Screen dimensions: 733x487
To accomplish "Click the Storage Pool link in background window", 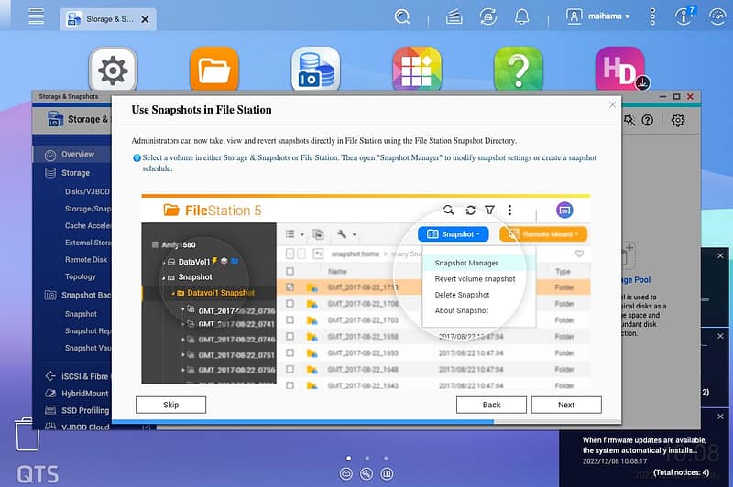I will coord(636,280).
